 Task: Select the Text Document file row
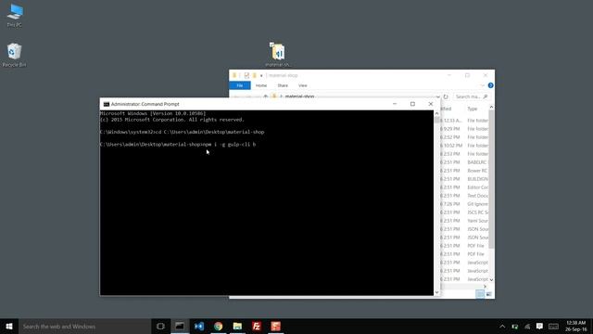tap(464, 196)
